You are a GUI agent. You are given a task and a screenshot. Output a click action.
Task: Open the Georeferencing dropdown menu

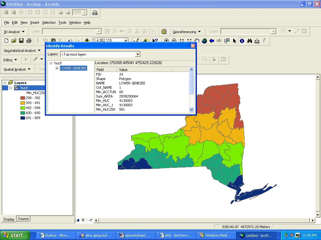click(187, 32)
